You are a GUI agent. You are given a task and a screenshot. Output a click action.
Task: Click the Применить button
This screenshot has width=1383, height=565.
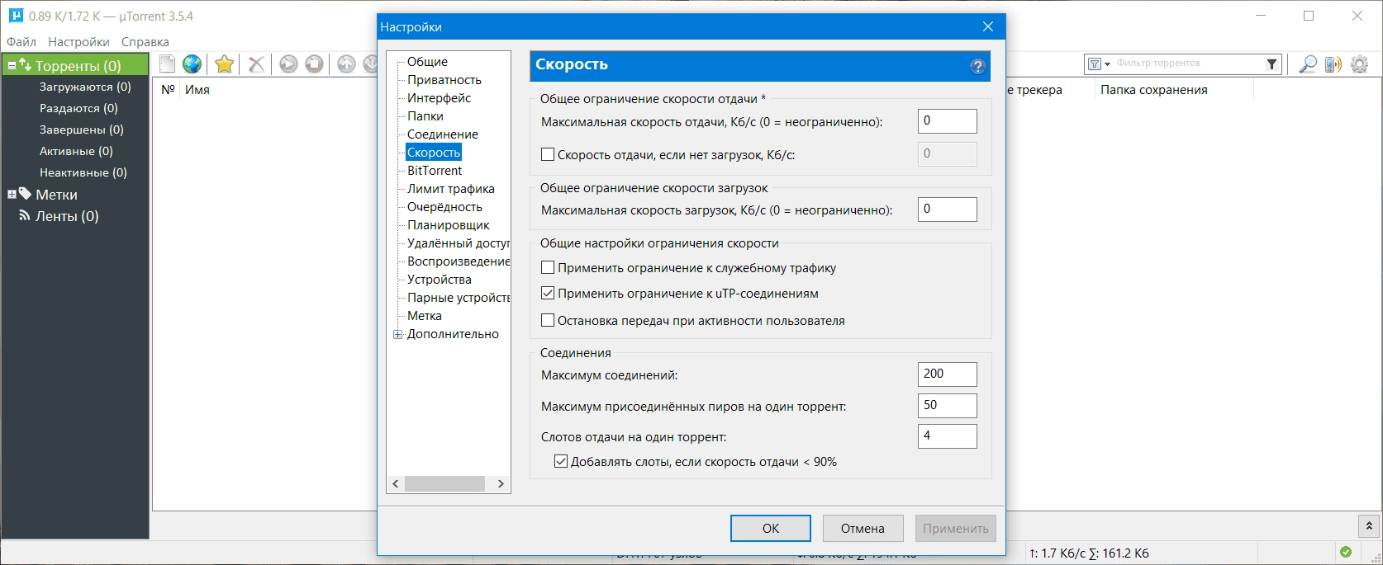click(956, 528)
